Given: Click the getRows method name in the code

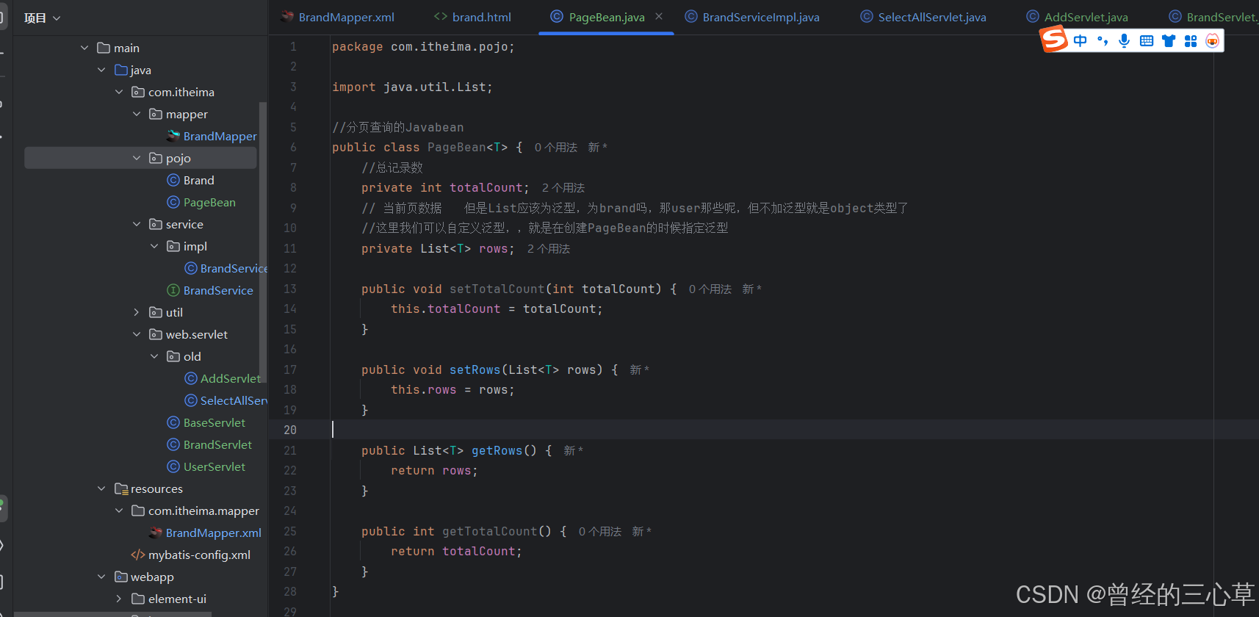Looking at the screenshot, I should point(497,451).
